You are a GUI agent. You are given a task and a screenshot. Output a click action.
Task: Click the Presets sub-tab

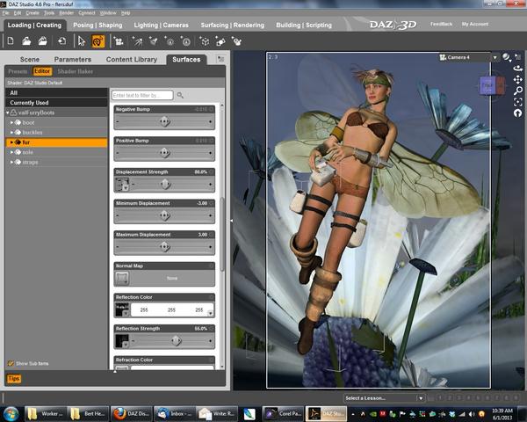18,71
